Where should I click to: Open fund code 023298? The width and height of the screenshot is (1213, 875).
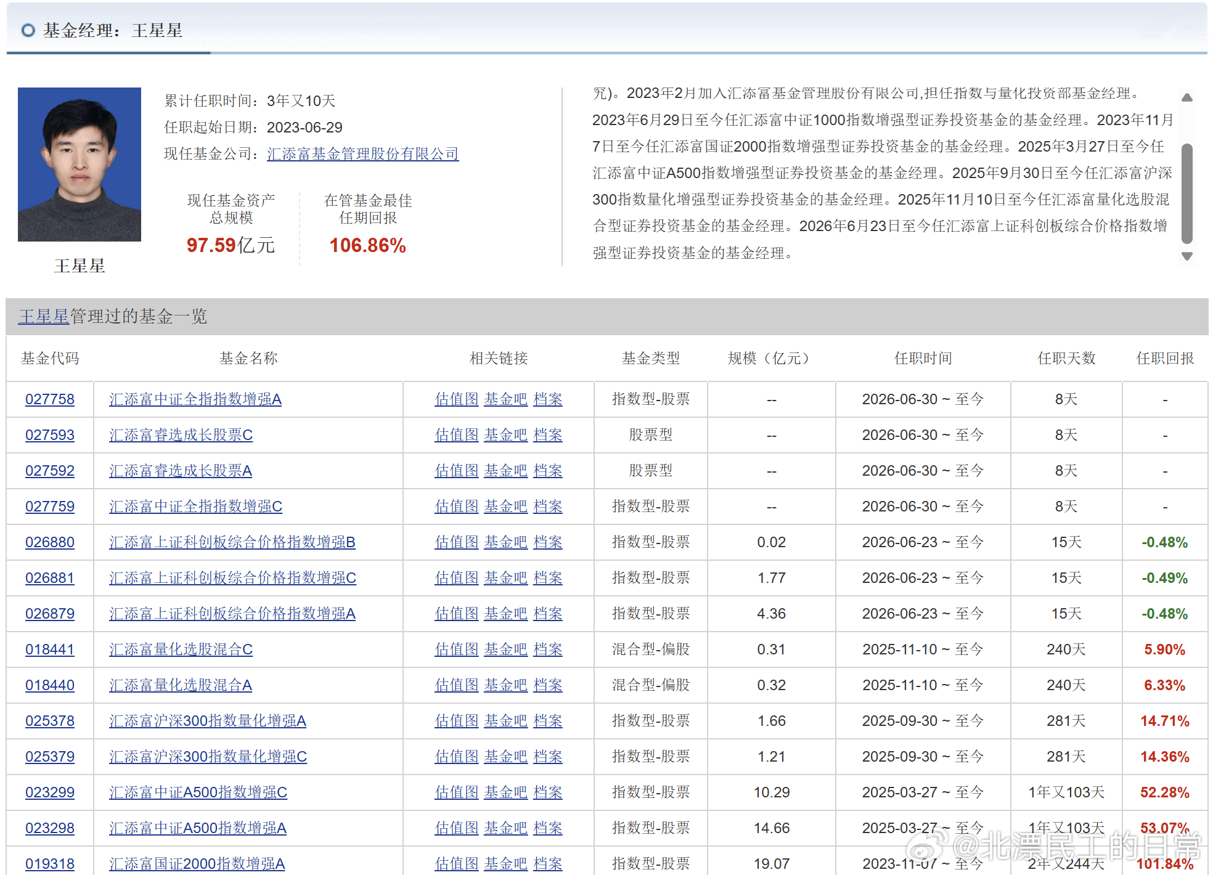[x=50, y=828]
